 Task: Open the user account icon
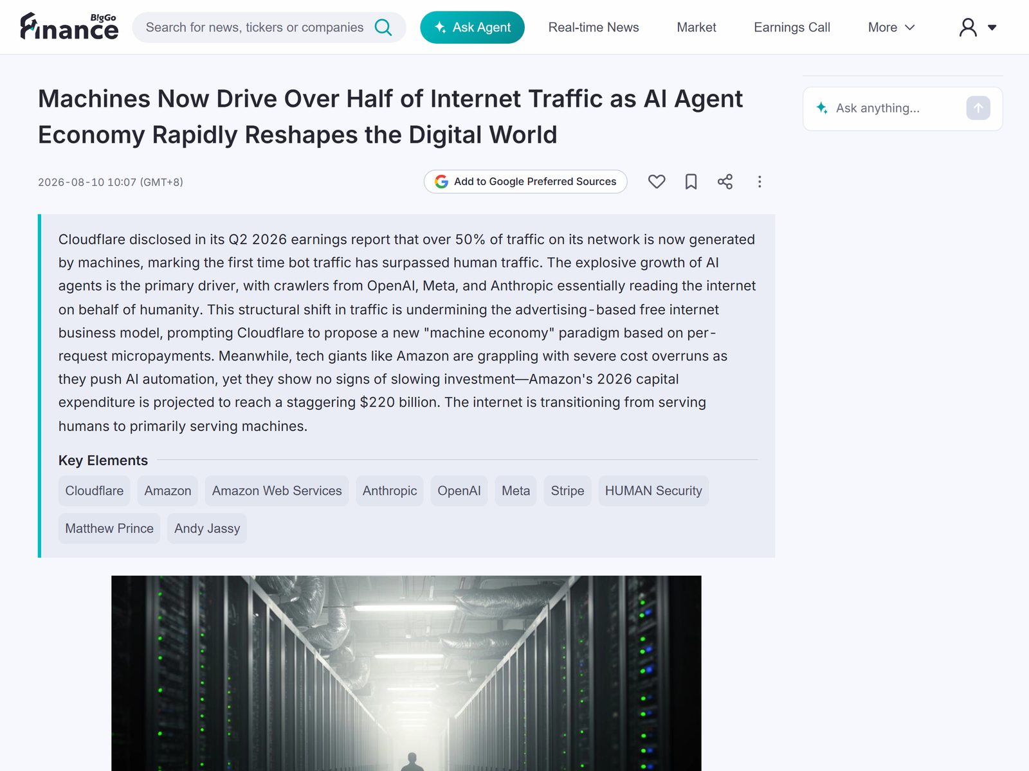click(x=968, y=28)
